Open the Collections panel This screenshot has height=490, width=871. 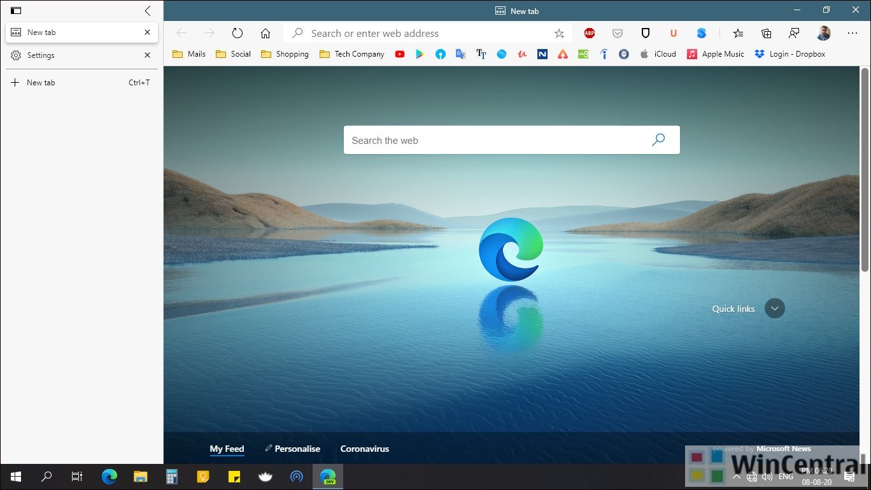(x=766, y=34)
